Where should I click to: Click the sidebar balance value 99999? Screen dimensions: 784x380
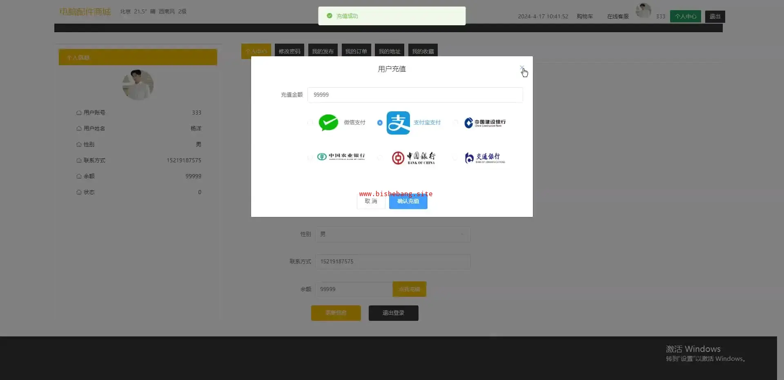(193, 176)
